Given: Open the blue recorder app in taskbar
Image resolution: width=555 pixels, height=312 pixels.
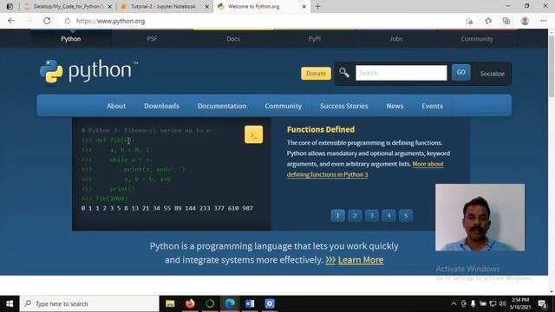Looking at the screenshot, I should point(270,303).
